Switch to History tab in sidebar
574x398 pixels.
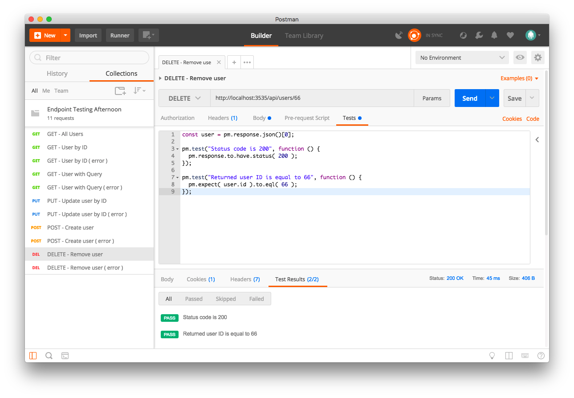[x=57, y=74]
